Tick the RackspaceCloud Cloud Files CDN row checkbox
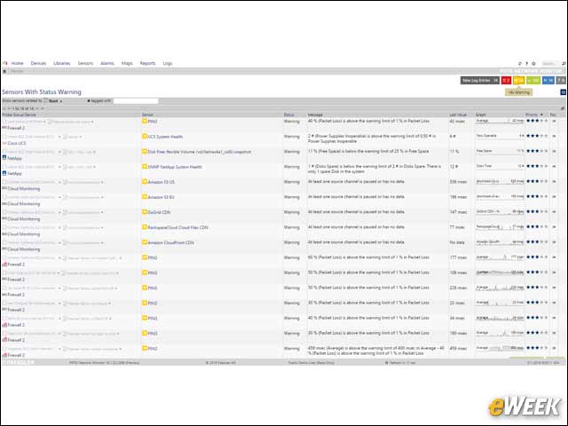 click(x=4, y=227)
